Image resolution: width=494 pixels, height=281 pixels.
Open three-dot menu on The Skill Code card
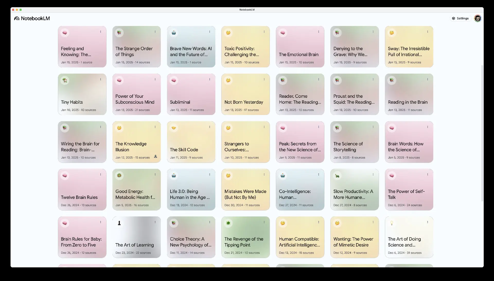point(210,127)
